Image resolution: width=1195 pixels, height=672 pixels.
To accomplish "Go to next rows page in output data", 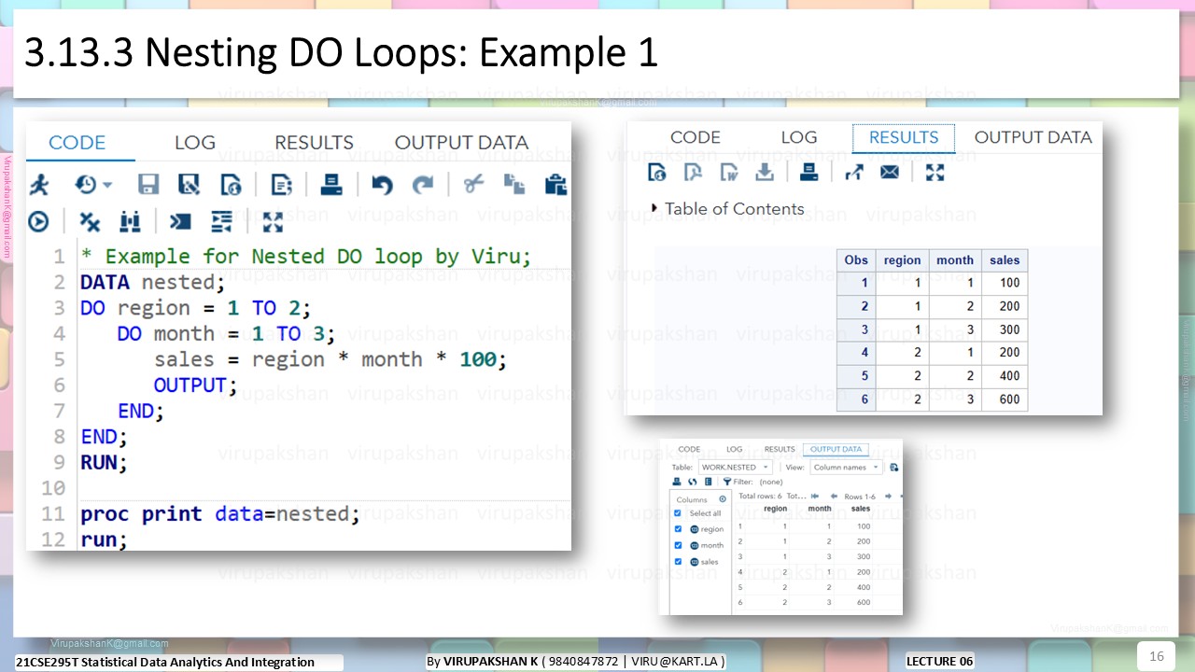I will pyautogui.click(x=888, y=497).
